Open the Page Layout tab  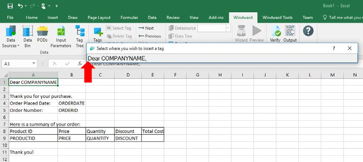point(99,18)
